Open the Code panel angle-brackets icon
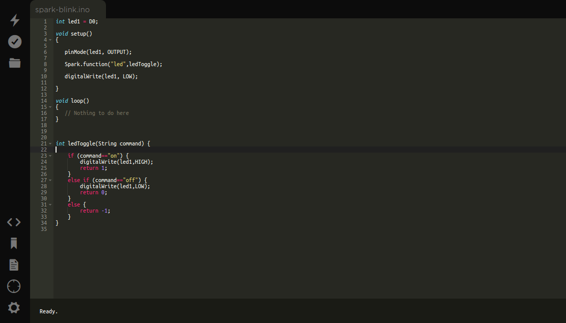The image size is (566, 323). pyautogui.click(x=14, y=222)
